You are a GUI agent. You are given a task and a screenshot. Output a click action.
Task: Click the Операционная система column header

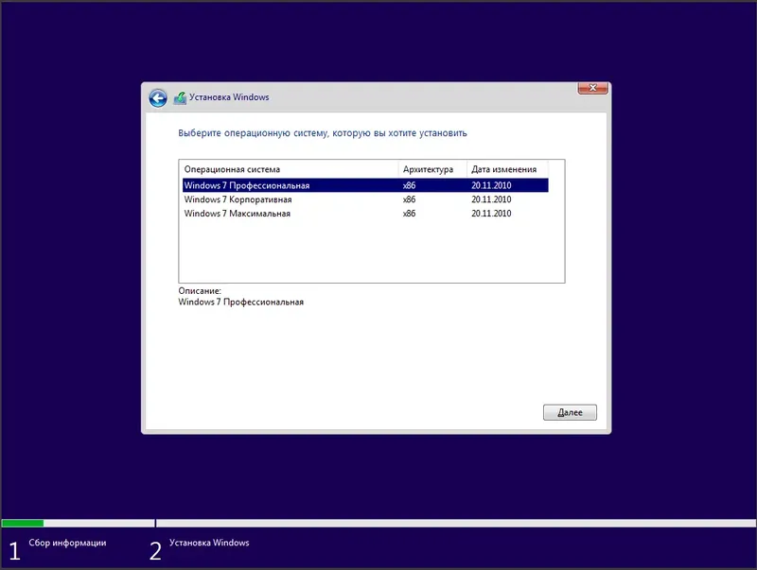(x=290, y=169)
